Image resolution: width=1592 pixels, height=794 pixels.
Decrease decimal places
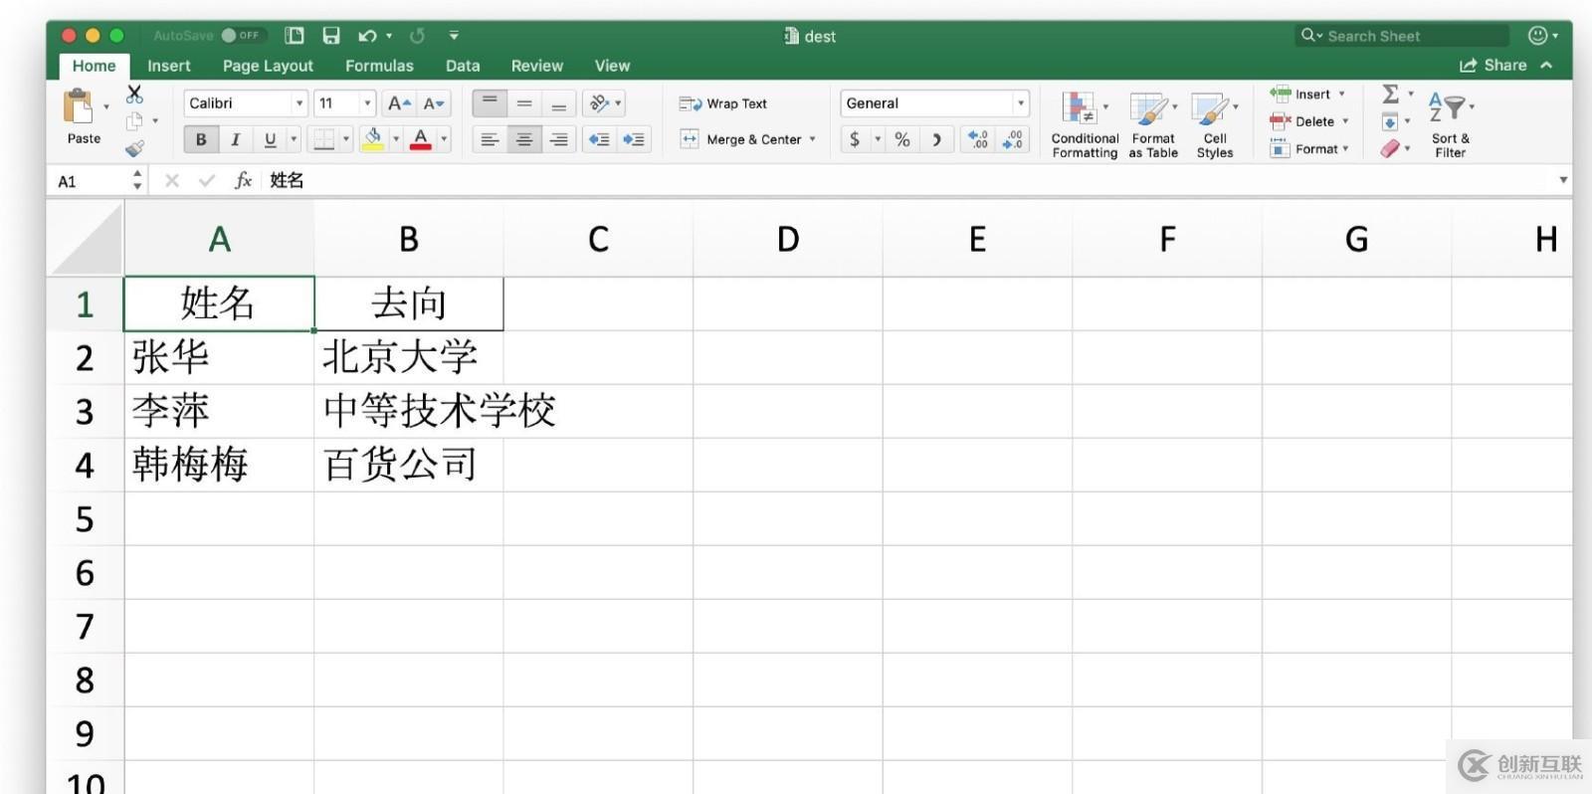(x=1012, y=139)
